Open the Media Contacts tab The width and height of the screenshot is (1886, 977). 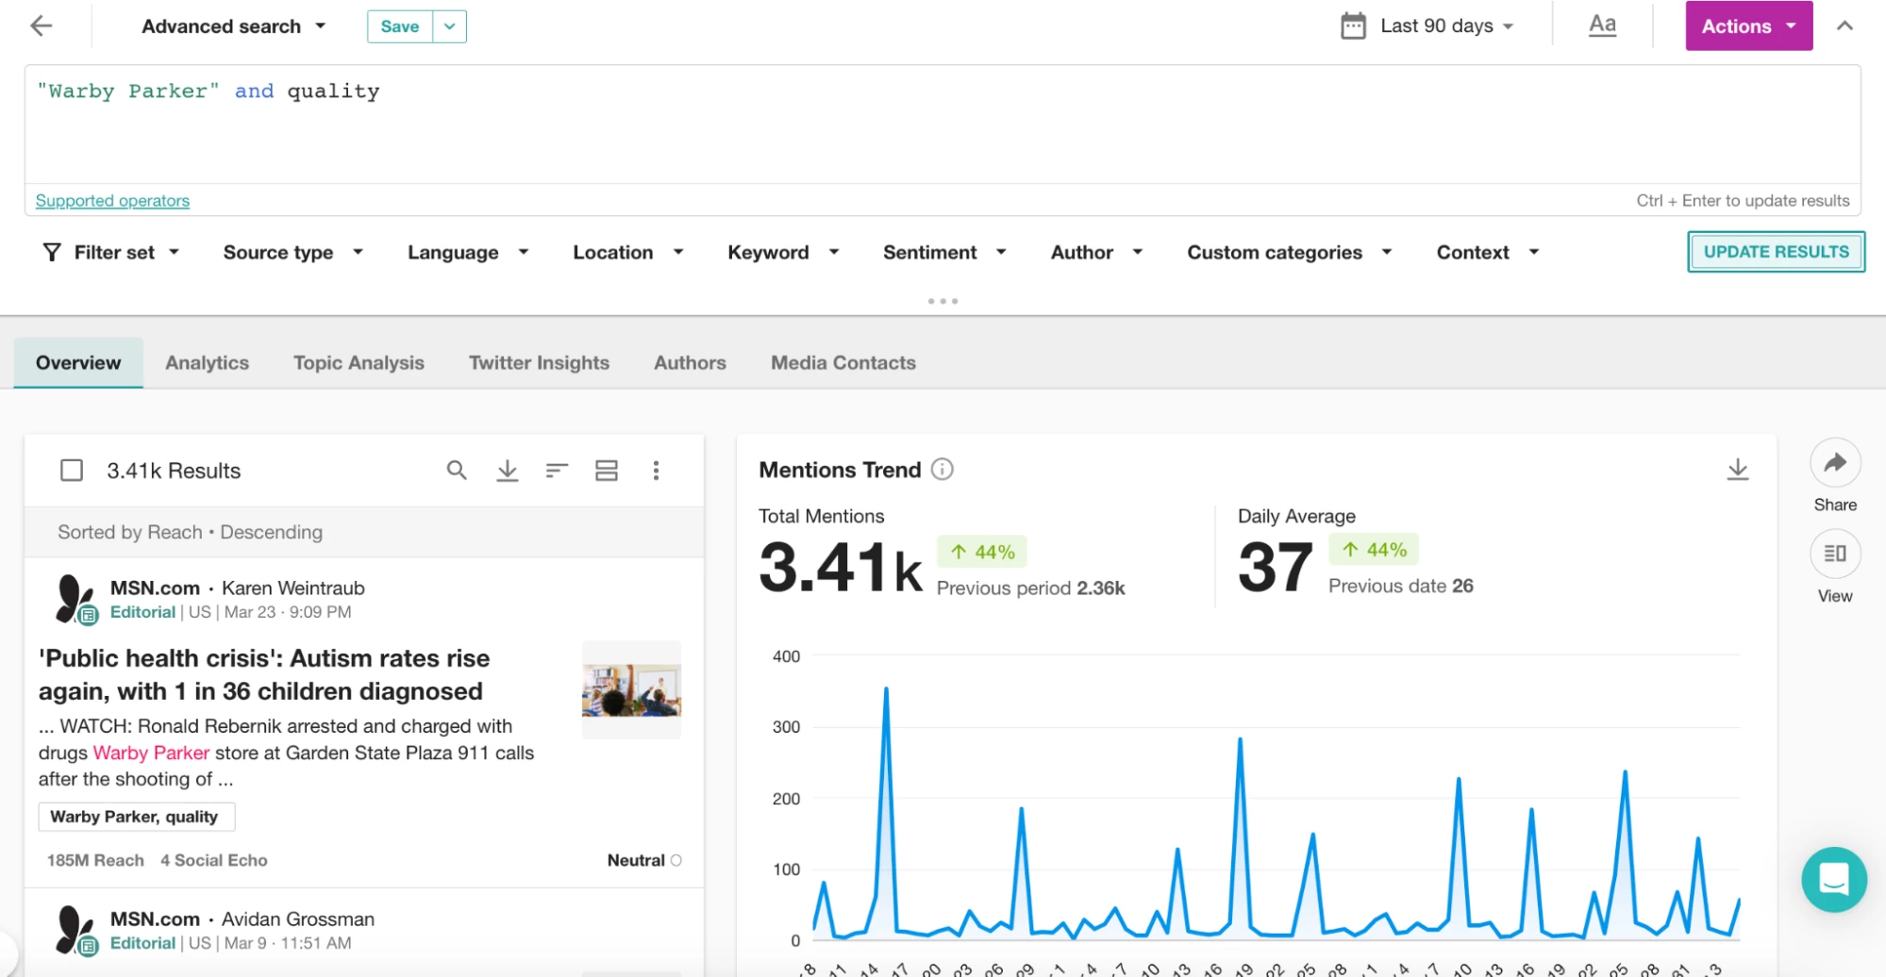click(843, 363)
